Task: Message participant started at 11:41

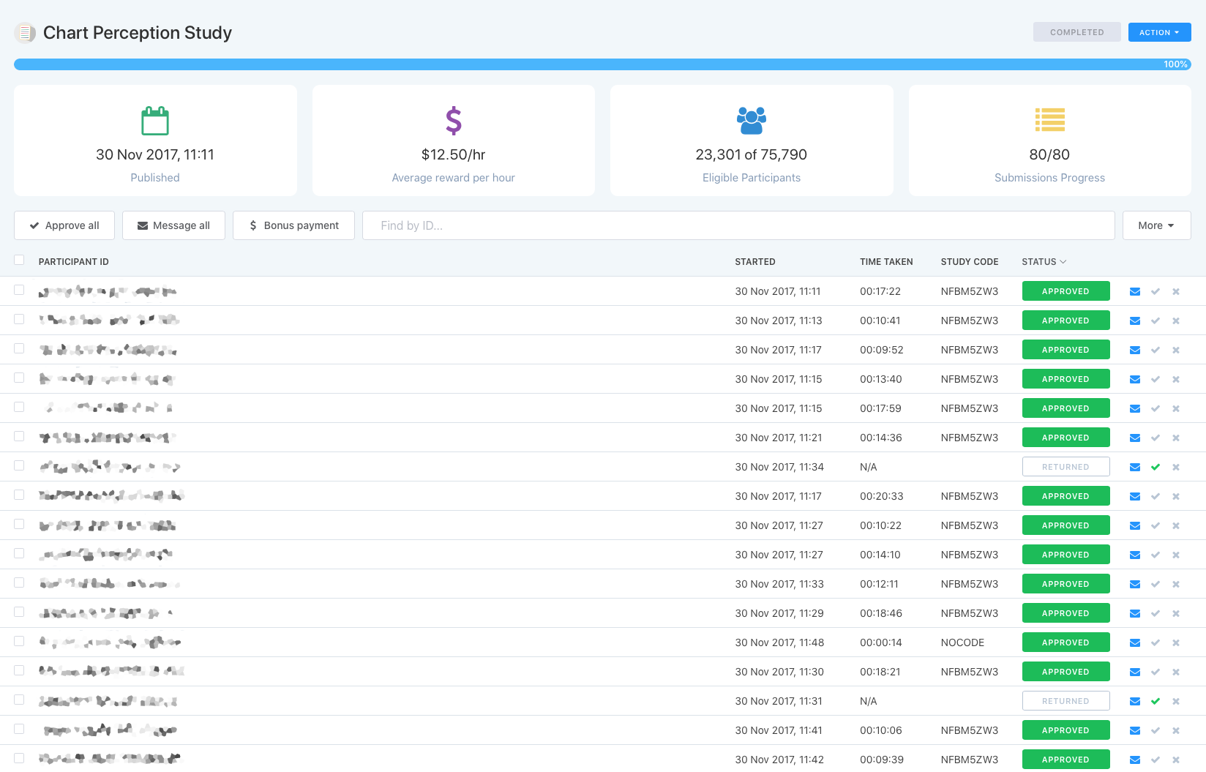Action: (x=1135, y=730)
